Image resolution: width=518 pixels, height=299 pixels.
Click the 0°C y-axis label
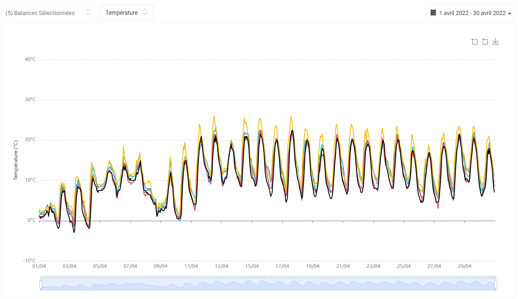click(31, 220)
